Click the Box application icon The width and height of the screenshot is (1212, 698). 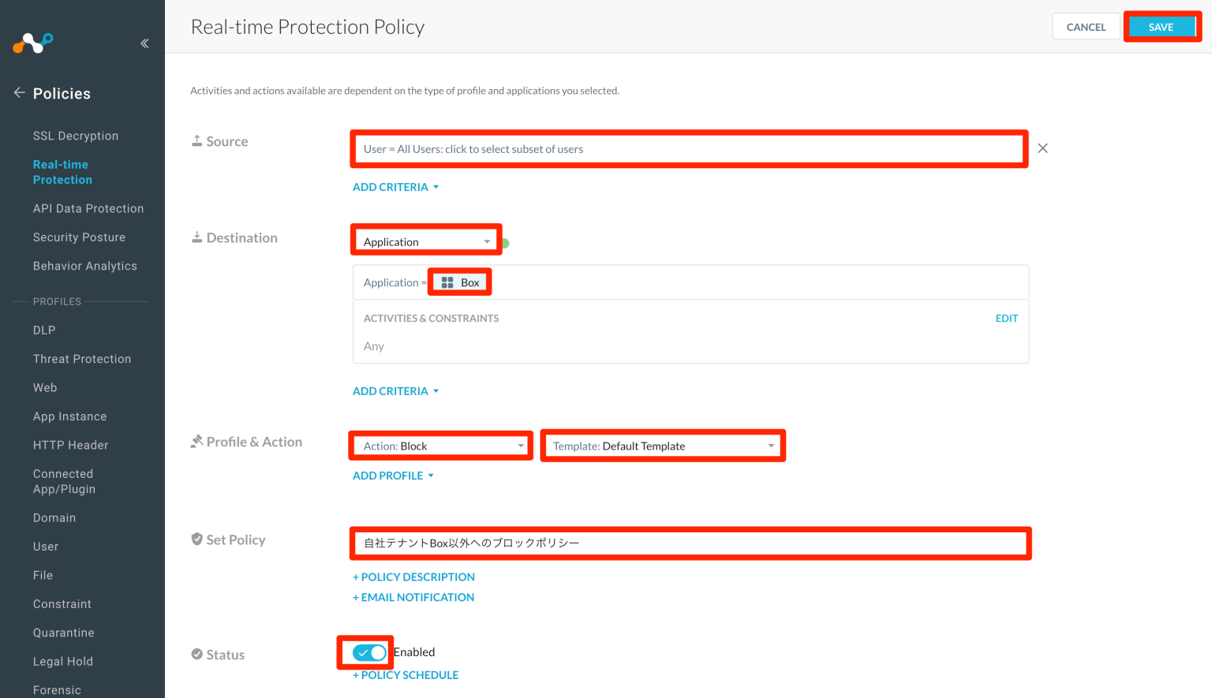(448, 282)
